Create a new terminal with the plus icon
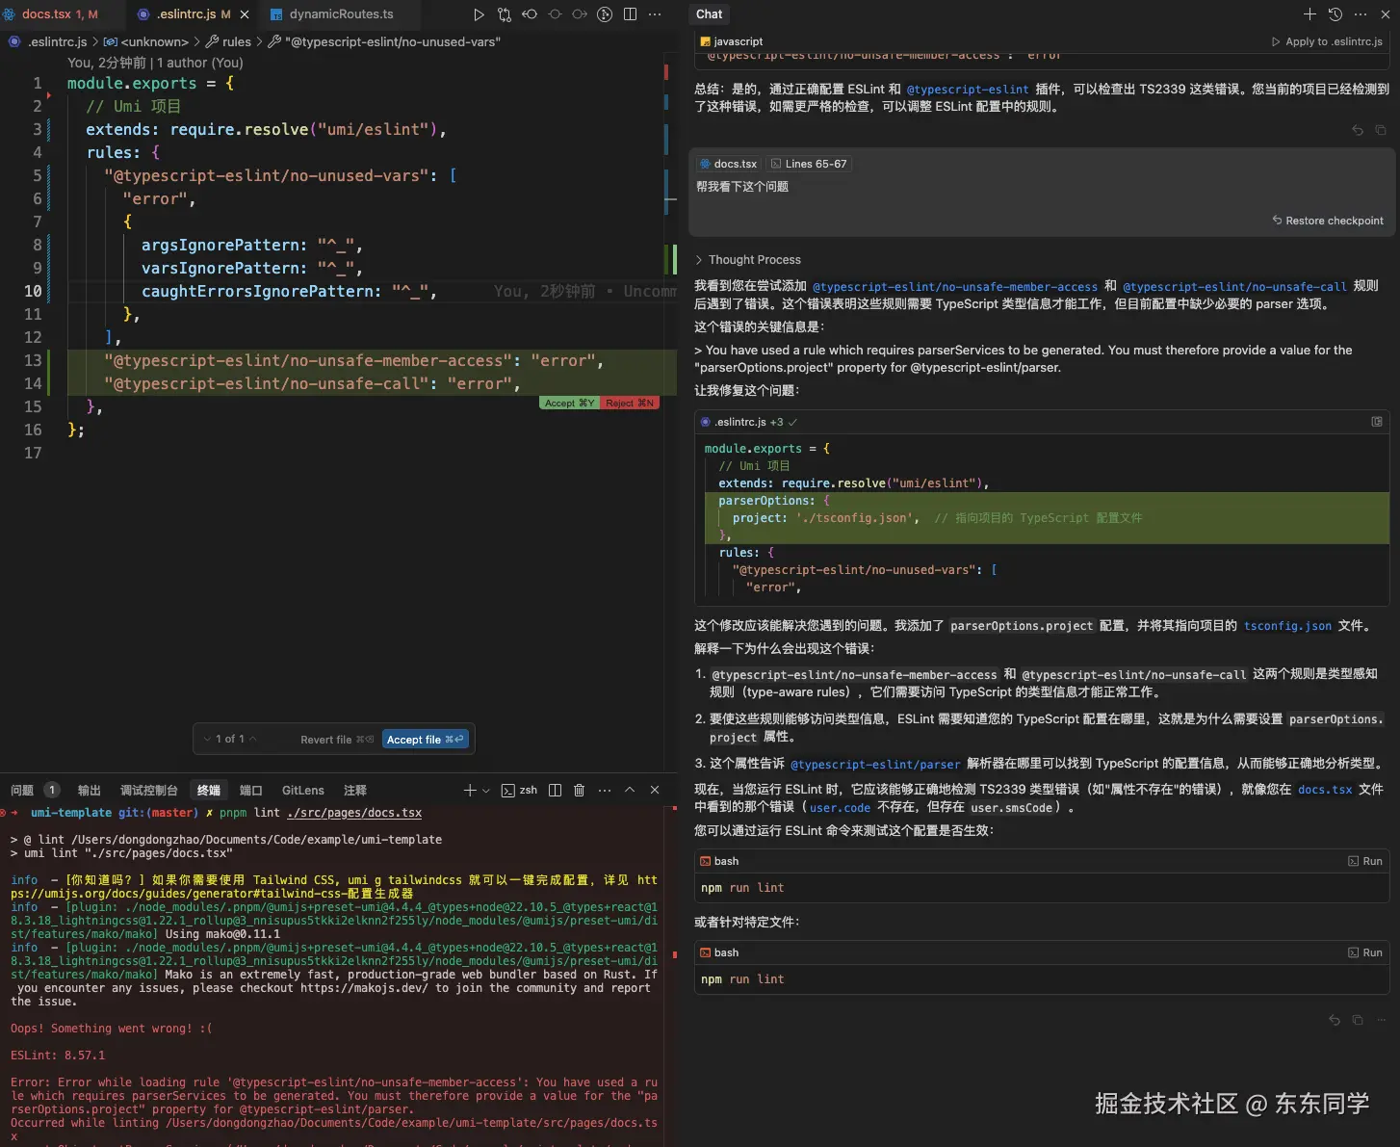 coord(470,790)
